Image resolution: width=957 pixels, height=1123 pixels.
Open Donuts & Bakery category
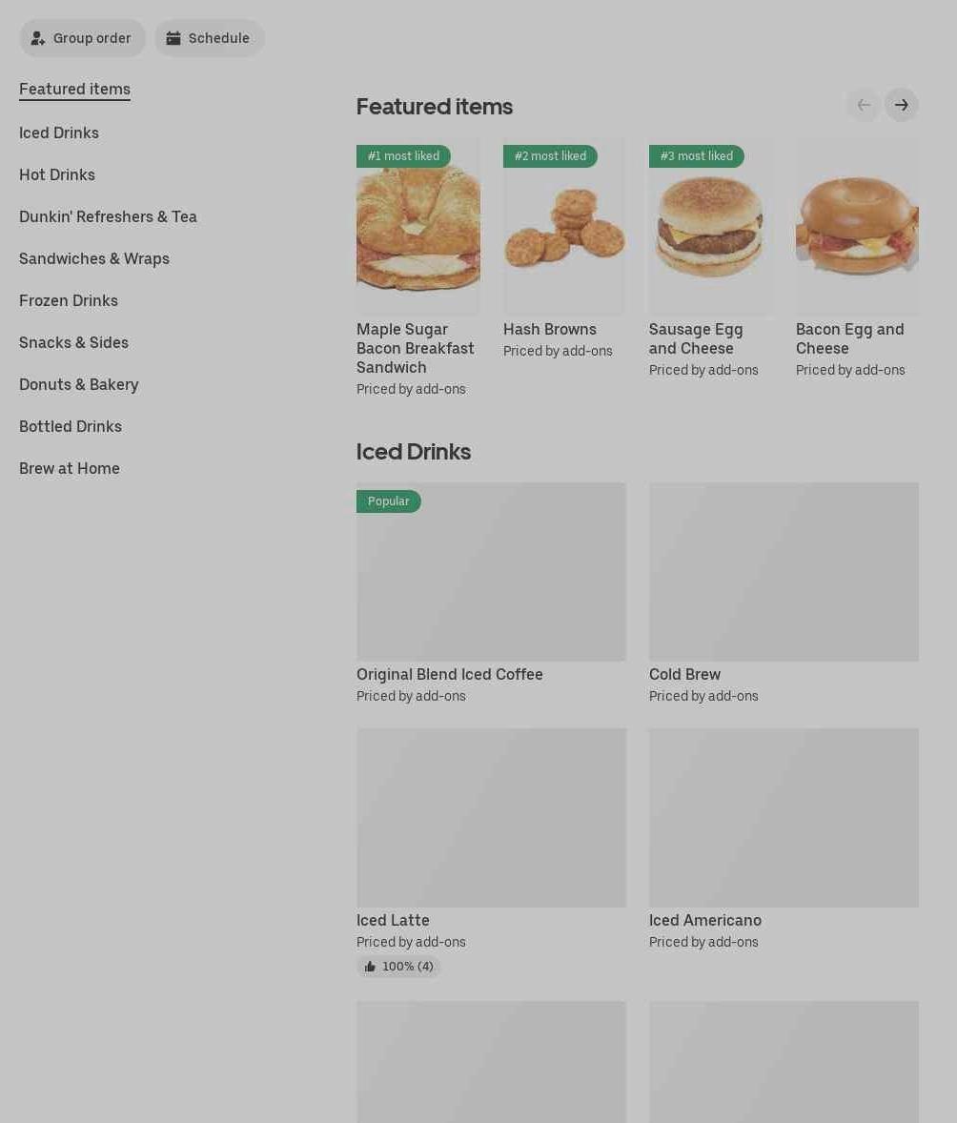point(79,384)
